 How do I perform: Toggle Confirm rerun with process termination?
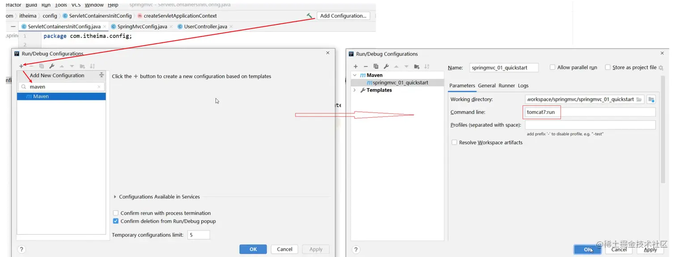click(116, 213)
